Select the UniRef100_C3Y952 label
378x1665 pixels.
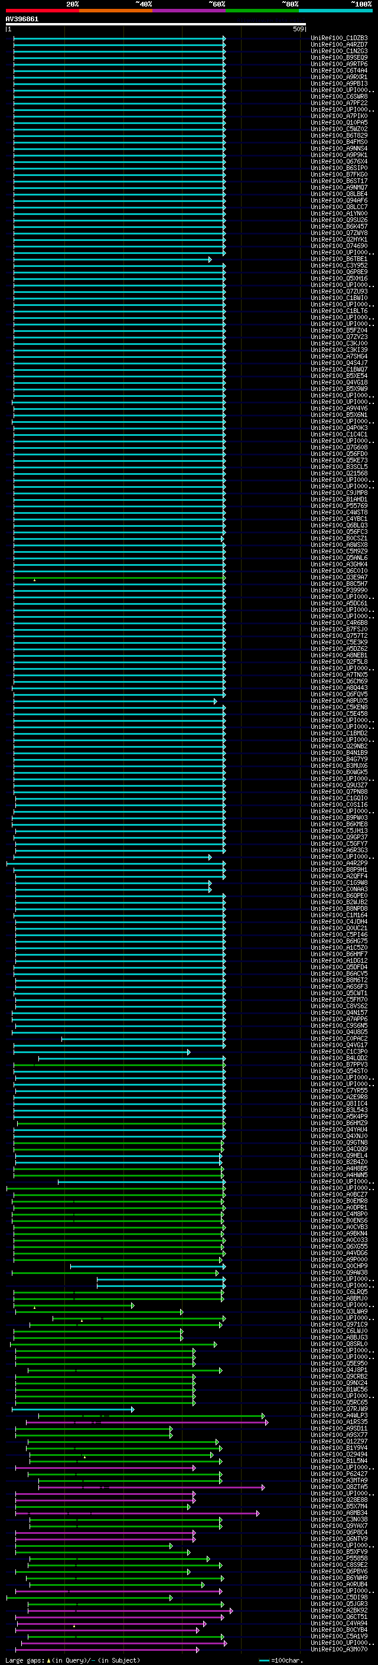click(x=339, y=266)
